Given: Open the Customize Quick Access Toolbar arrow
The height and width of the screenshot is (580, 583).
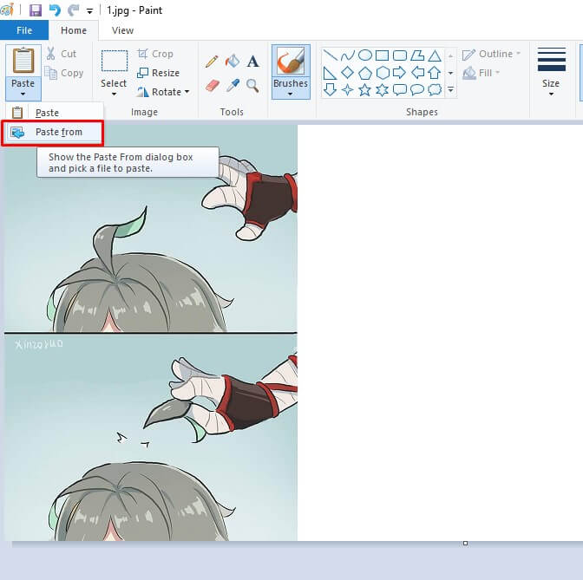Looking at the screenshot, I should point(89,11).
